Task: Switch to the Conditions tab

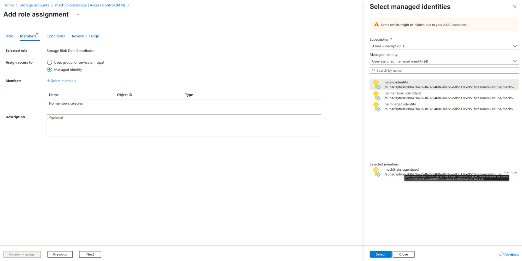Action: (55, 36)
